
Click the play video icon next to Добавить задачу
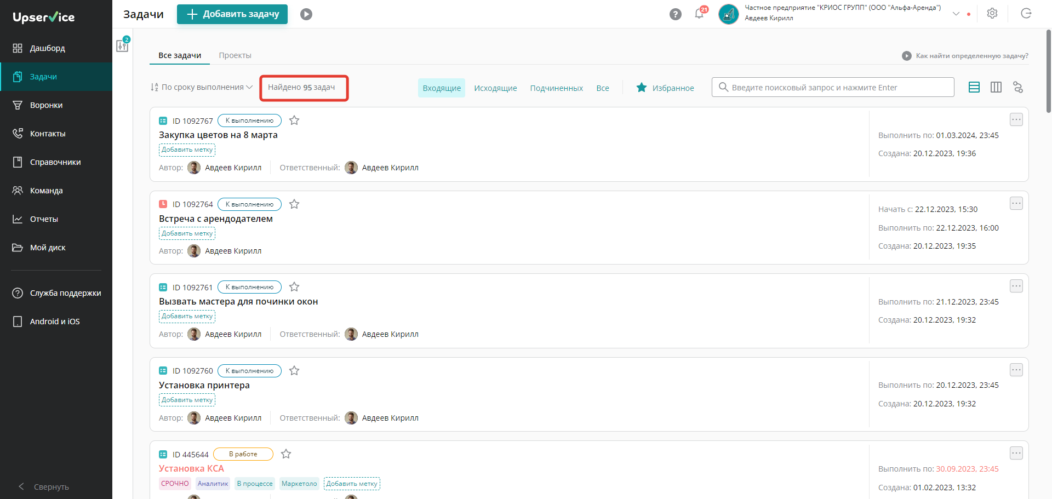pos(306,14)
